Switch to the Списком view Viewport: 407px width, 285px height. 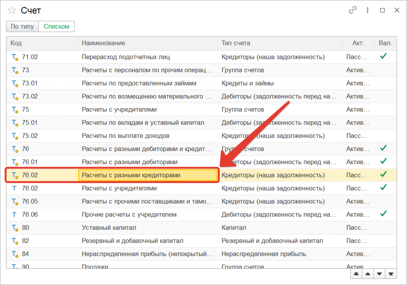pyautogui.click(x=56, y=27)
